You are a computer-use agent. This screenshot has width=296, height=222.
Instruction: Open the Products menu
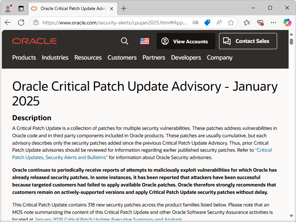(x=24, y=58)
